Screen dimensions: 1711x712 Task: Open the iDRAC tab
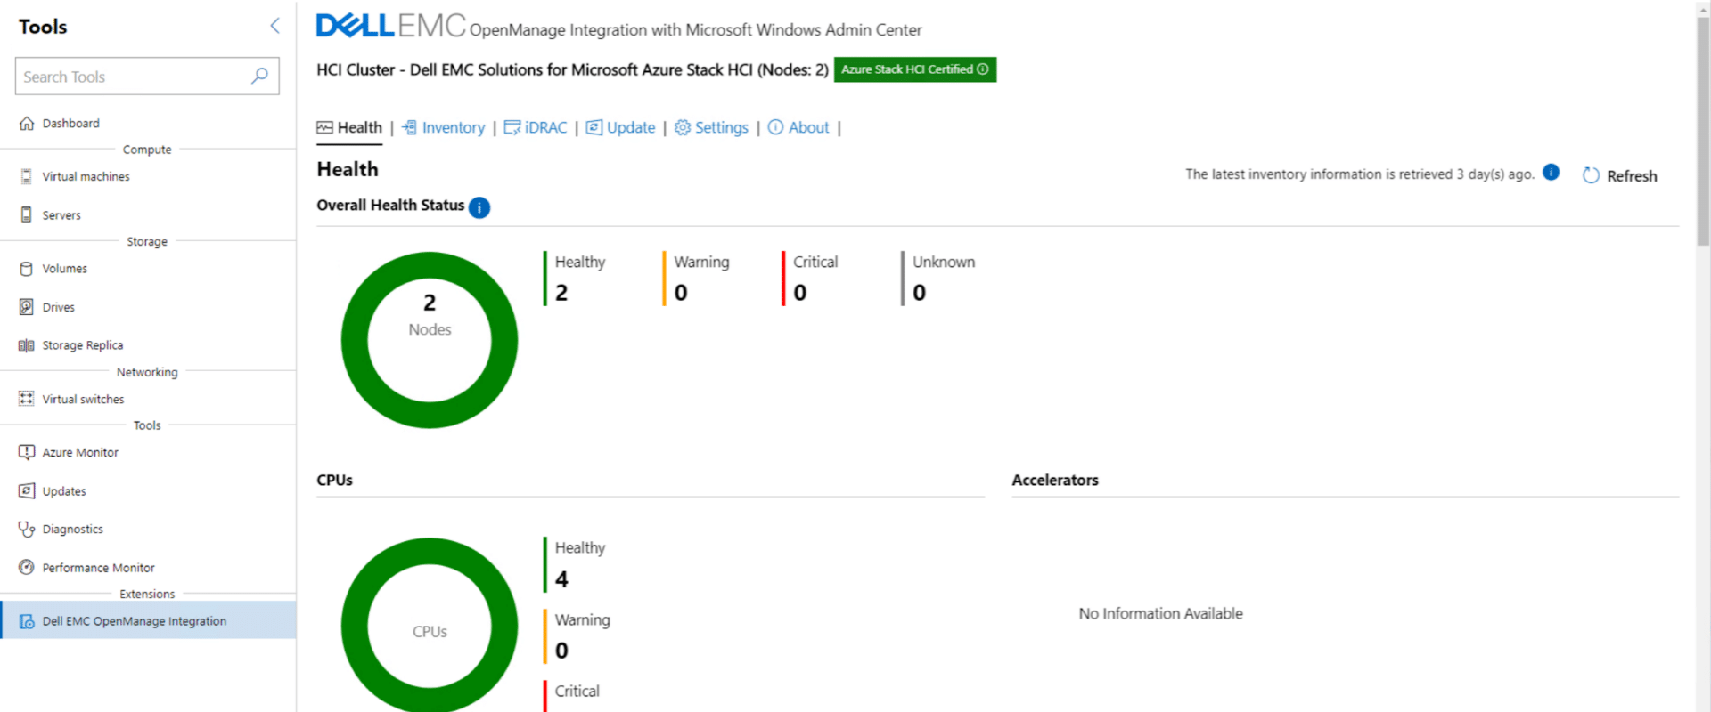pos(536,127)
